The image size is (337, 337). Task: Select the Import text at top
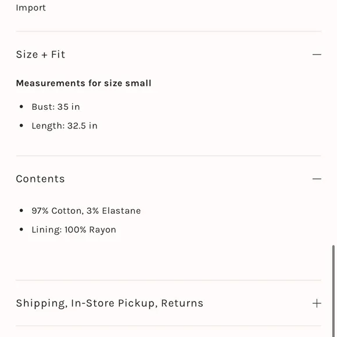pos(31,8)
